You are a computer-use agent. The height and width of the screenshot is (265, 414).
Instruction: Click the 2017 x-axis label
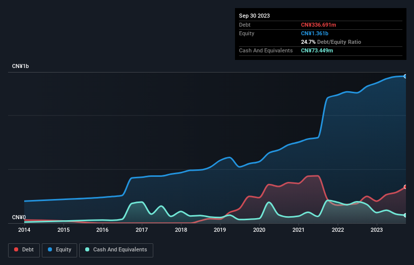tap(142, 230)
